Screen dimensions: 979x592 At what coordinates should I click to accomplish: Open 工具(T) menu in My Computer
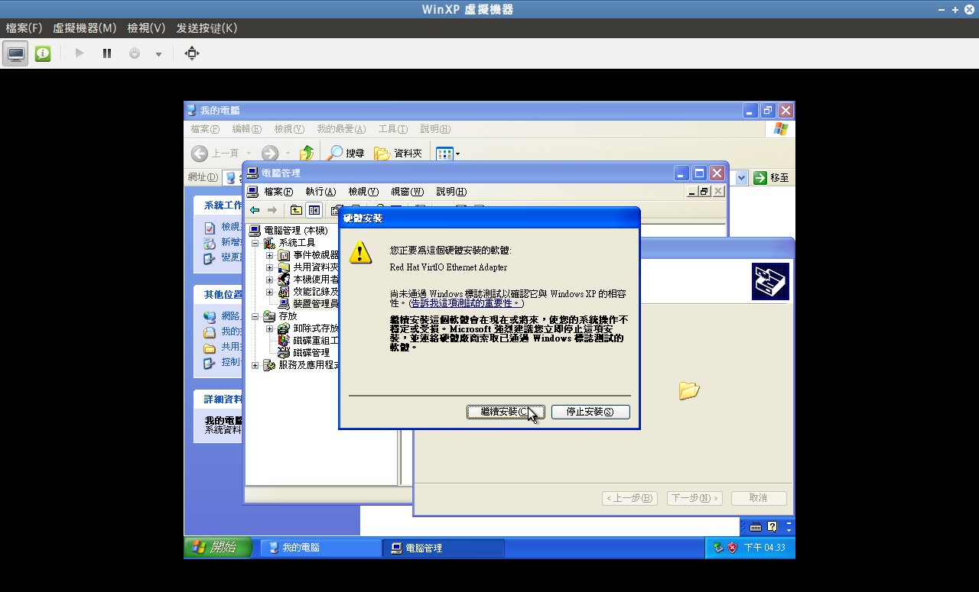pos(392,129)
